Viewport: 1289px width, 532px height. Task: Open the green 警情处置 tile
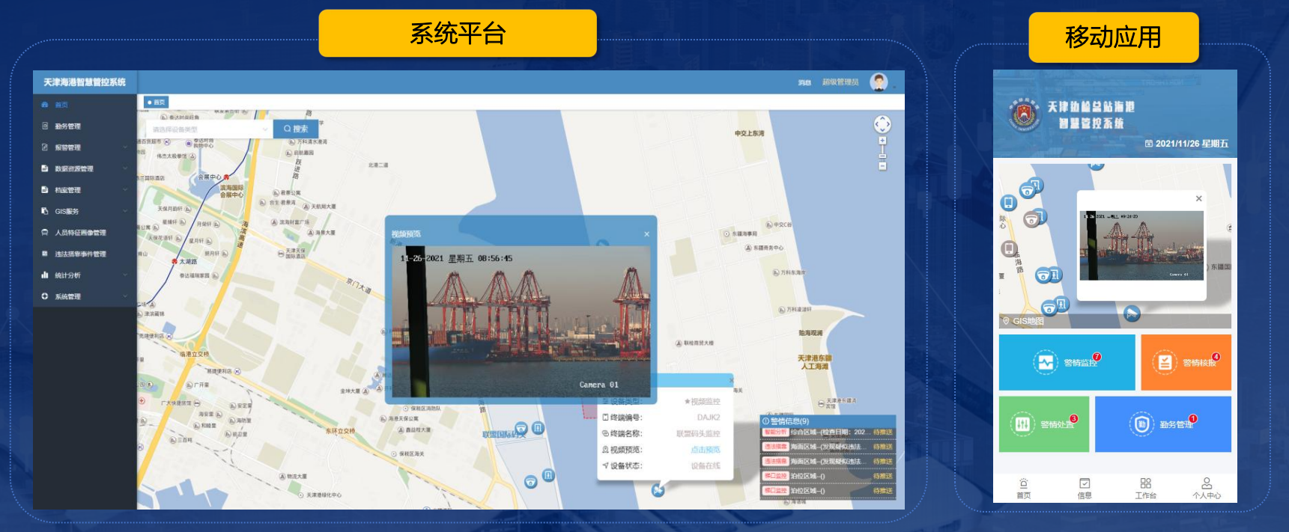[x=1043, y=424]
